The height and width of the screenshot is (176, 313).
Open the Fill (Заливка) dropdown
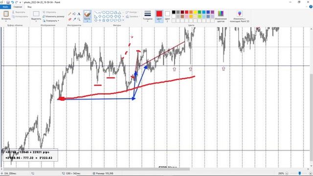point(133,17)
